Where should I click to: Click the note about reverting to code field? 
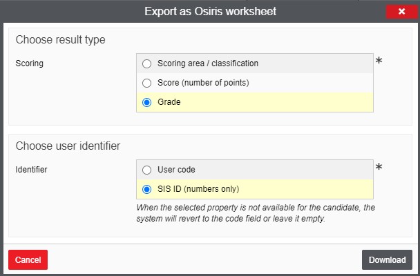256,213
